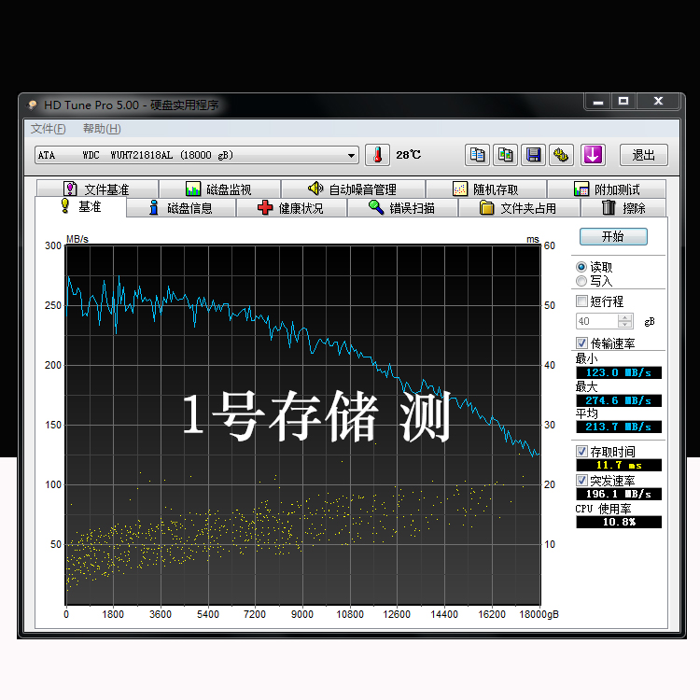Open the 文件(F) menu
Screen dimensions: 700x700
49,129
